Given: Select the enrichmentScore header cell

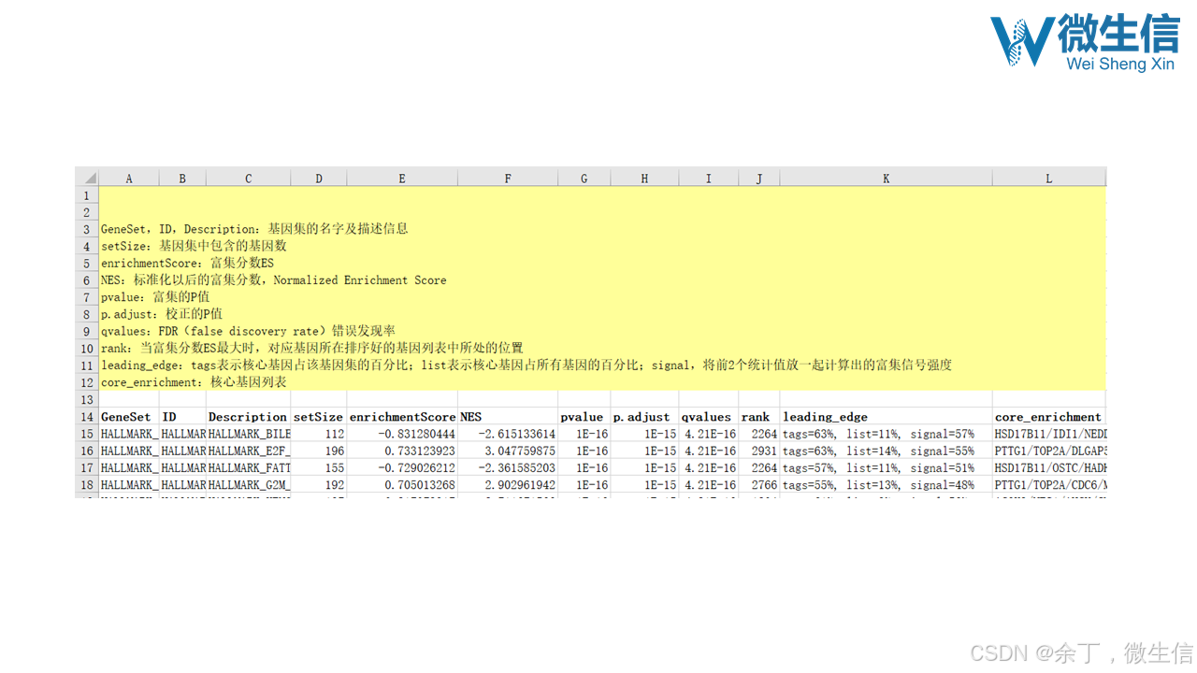Looking at the screenshot, I should coord(402,417).
